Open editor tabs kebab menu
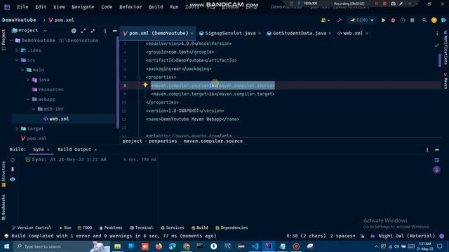The width and height of the screenshot is (449, 252). coord(437,34)
